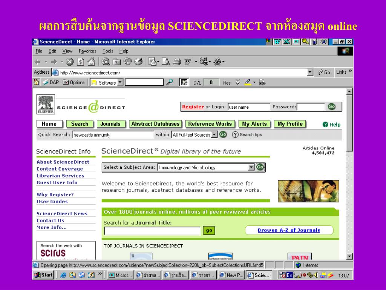This screenshot has width=386, height=290.
Task: Open DAP Options
Action: click(74, 82)
